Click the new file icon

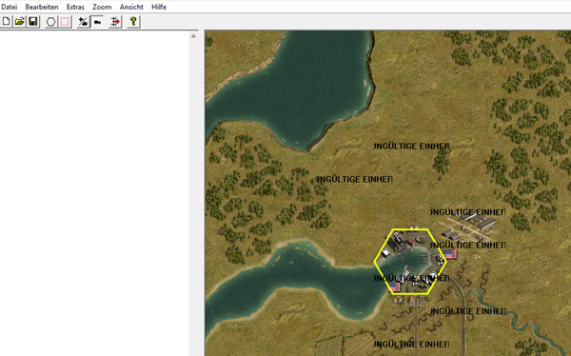(x=7, y=22)
